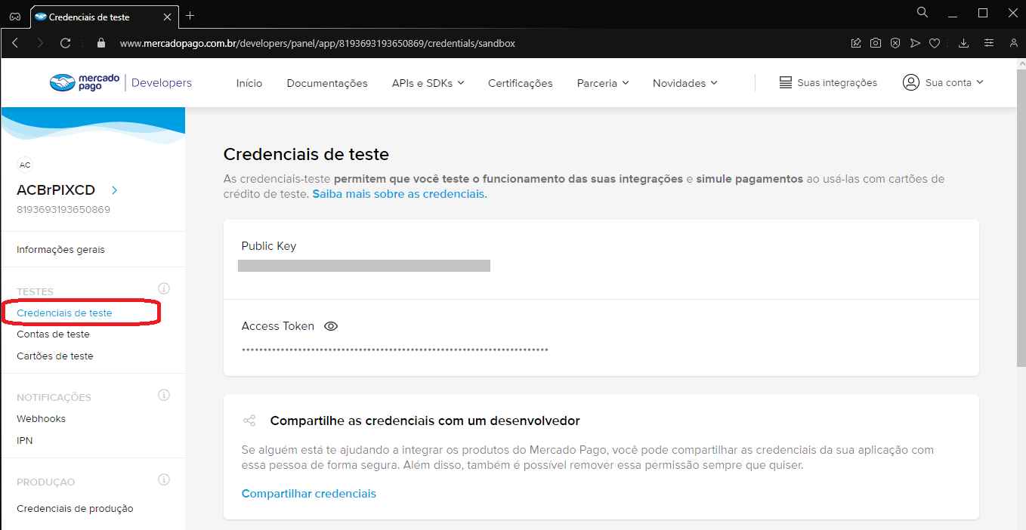This screenshot has height=530, width=1026.
Task: Go back to the previous page
Action: (15, 43)
